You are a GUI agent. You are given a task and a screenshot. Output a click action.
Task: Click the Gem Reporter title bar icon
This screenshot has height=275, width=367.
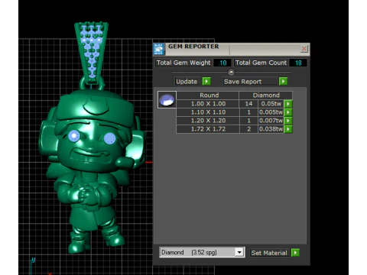[x=158, y=49]
